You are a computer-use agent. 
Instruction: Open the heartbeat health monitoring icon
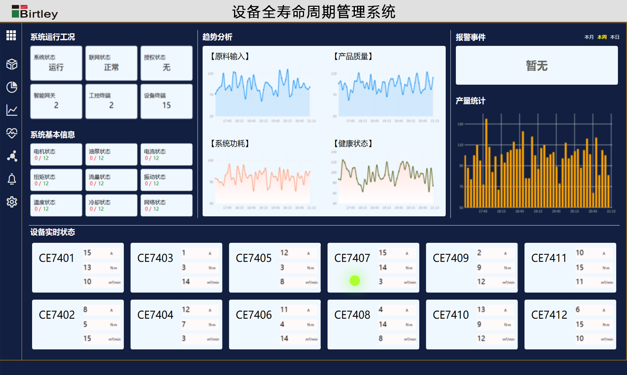coord(11,133)
